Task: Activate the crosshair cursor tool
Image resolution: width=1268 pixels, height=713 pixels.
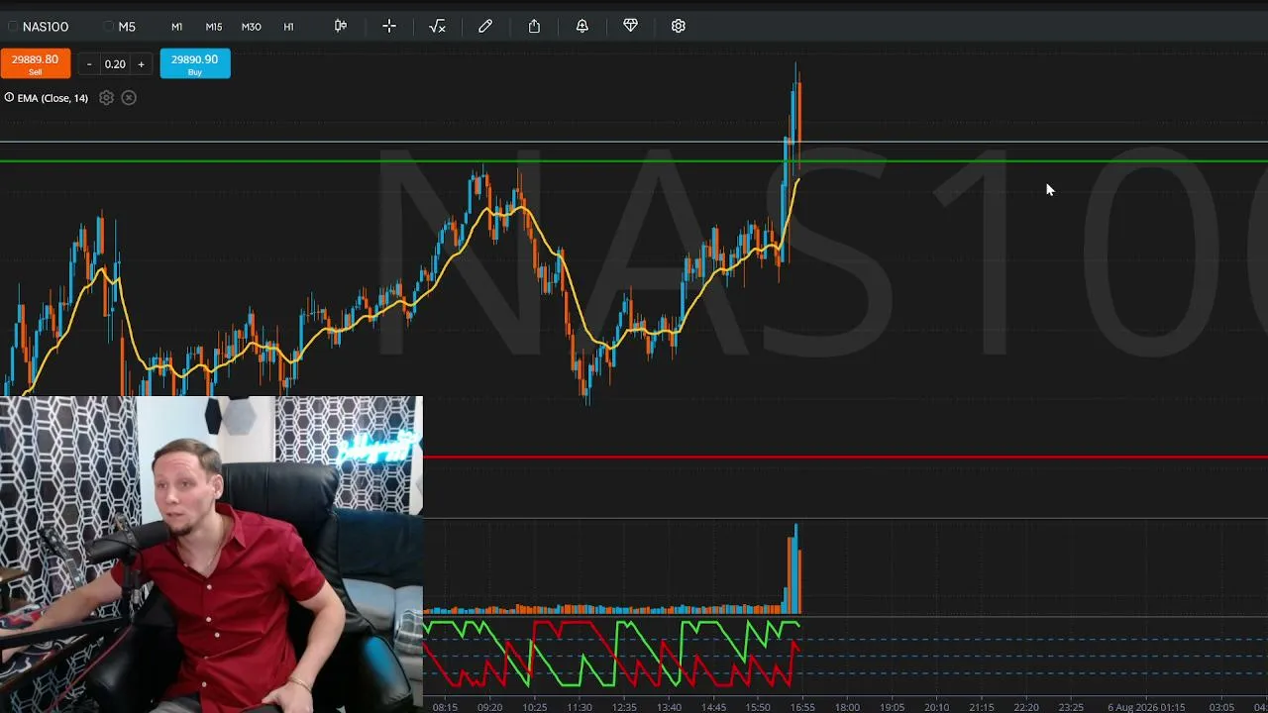Action: click(x=389, y=26)
